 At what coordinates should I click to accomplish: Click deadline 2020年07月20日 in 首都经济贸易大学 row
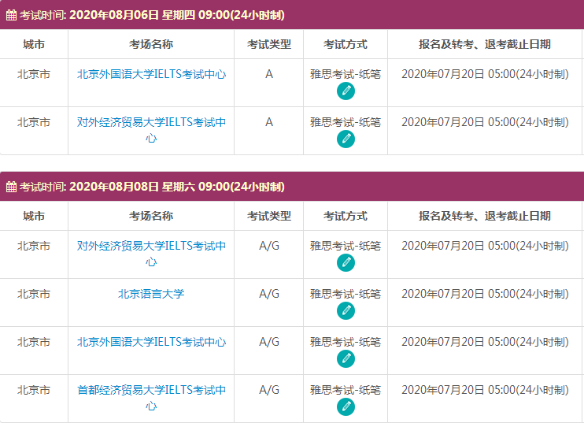485,390
